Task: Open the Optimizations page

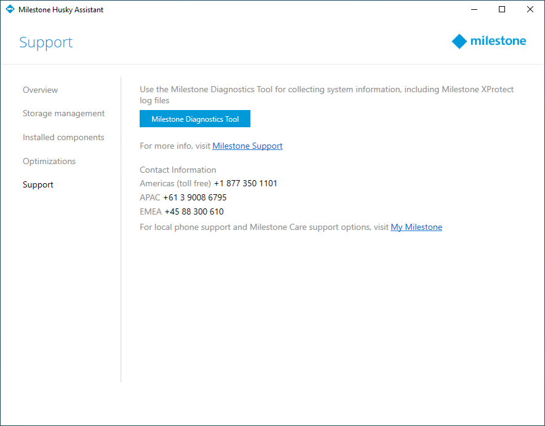Action: click(49, 161)
